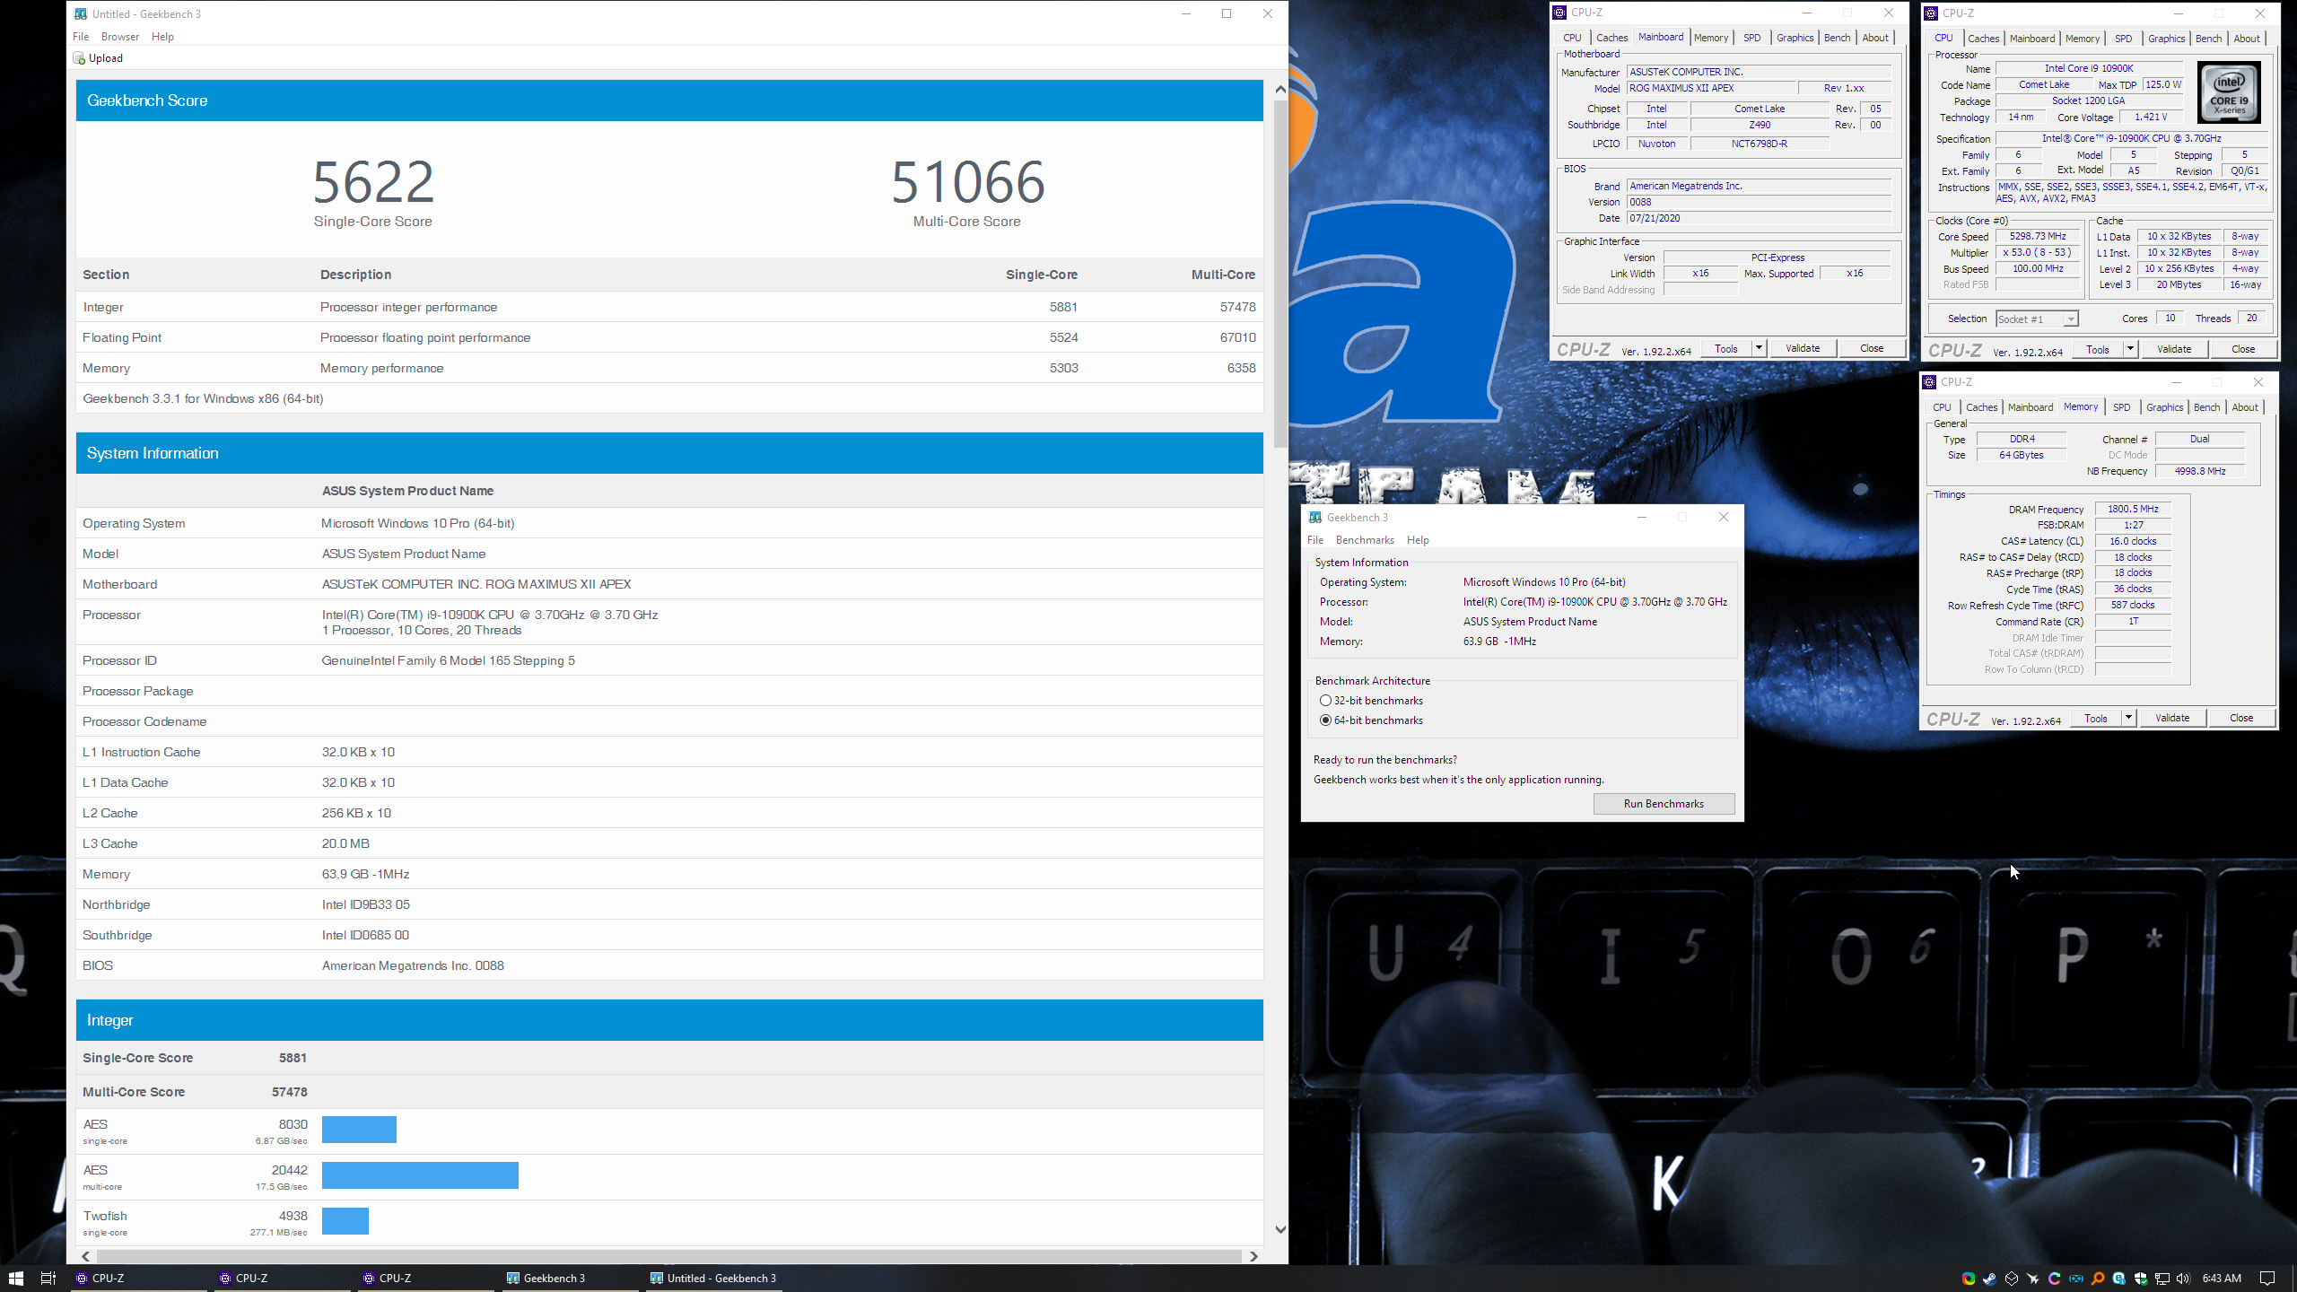The image size is (2297, 1292).
Task: Click Validate in Mainboard CPU-Z window
Action: tap(1803, 348)
